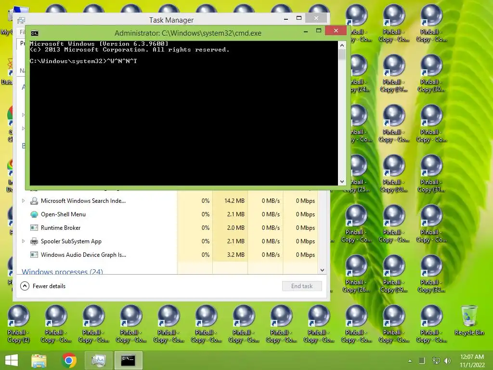Click the Windows Audio Device Graph icon
Screen dimensions: 493x370
point(34,255)
